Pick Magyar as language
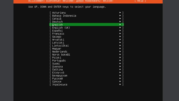179x101 pixels. [x=86, y=49]
